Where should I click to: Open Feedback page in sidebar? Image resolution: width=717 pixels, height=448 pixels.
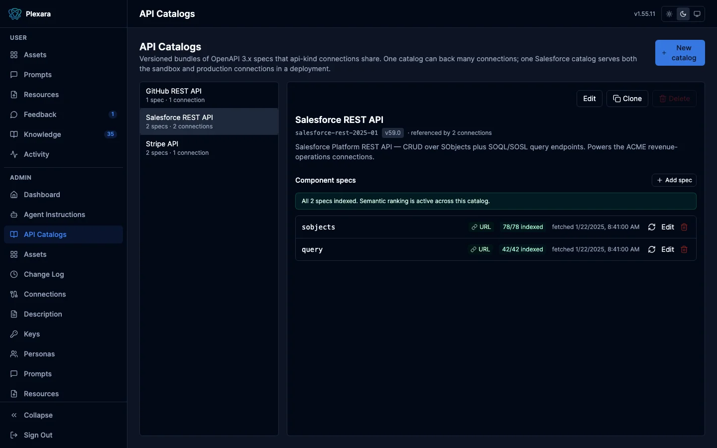(63, 114)
